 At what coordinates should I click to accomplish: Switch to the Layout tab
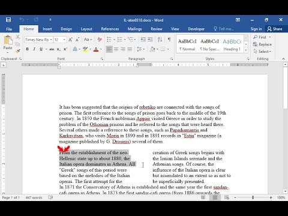click(x=86, y=29)
